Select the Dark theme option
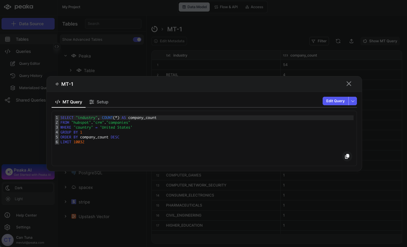Image resolution: width=407 pixels, height=247 pixels. click(19, 188)
